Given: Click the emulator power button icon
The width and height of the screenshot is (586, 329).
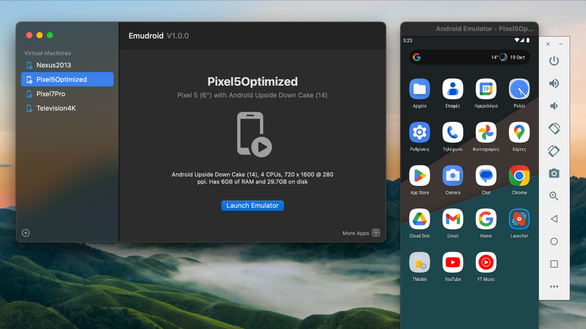Looking at the screenshot, I should (x=554, y=61).
